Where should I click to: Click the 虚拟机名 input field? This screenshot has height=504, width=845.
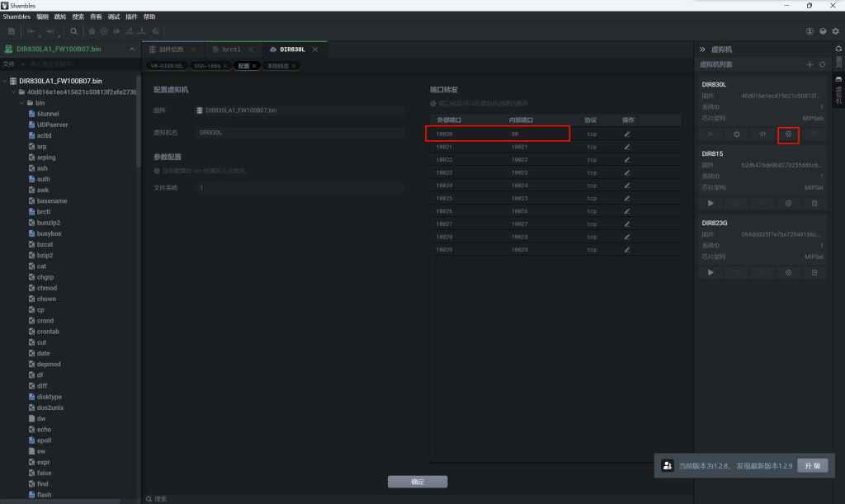pos(300,132)
